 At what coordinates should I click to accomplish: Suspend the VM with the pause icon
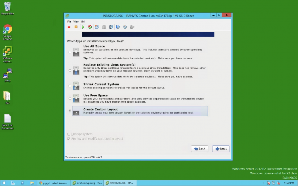[76, 27]
